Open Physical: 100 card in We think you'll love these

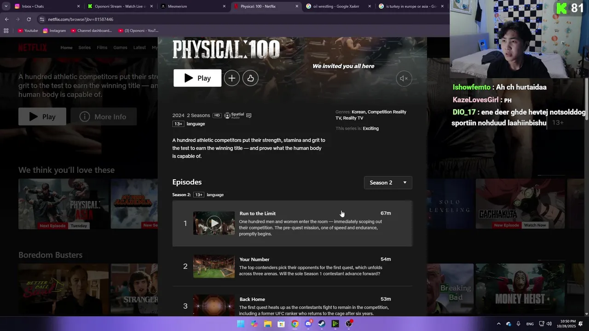point(64,204)
